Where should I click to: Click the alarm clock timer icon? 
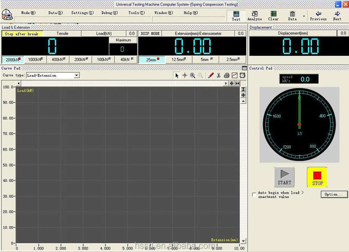point(242,75)
